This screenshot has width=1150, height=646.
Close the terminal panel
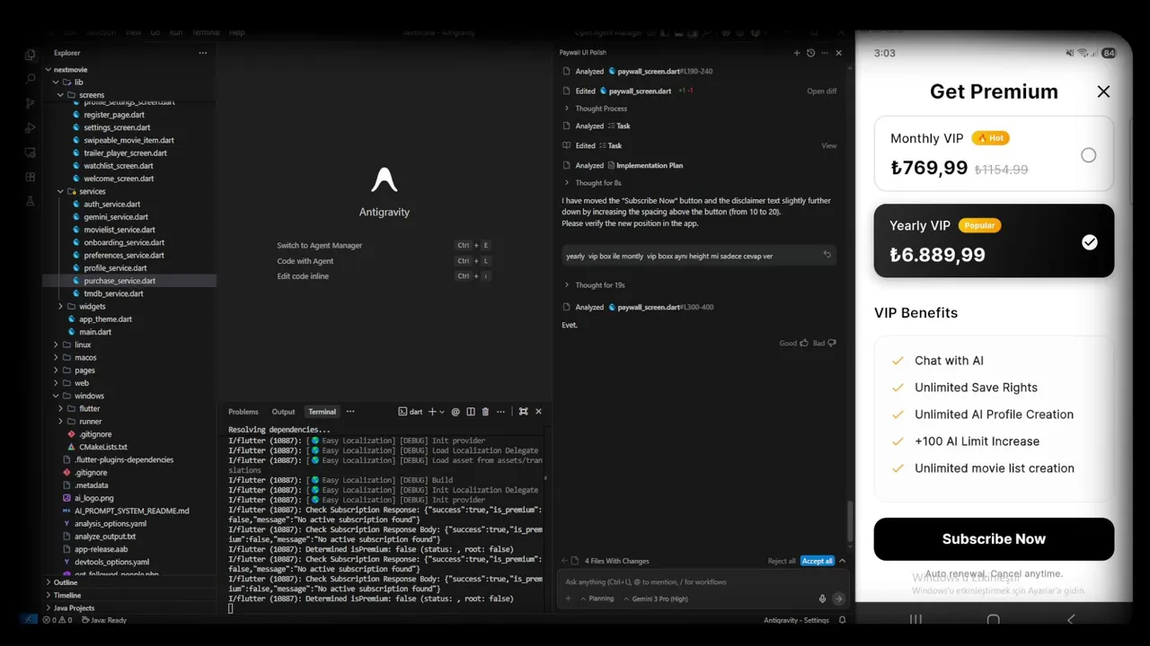tap(538, 412)
